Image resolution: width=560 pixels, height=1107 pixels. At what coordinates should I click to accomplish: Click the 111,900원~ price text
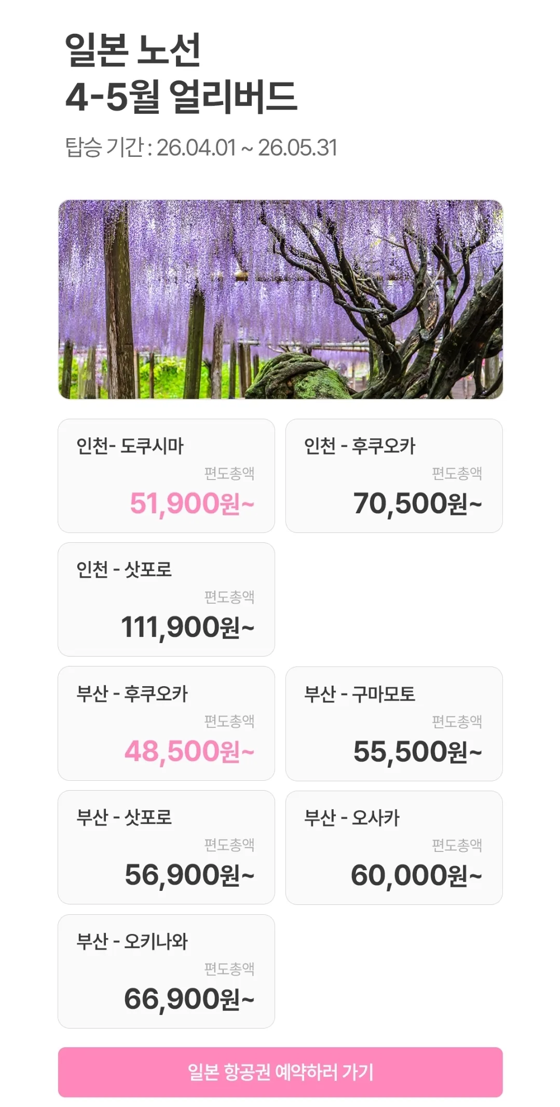(187, 628)
